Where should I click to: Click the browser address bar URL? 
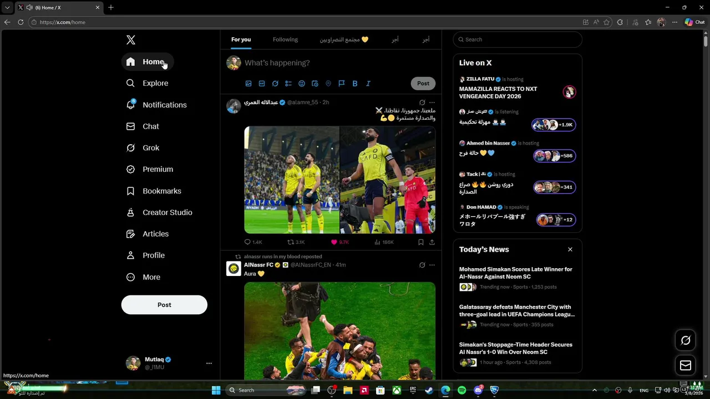coord(63,22)
